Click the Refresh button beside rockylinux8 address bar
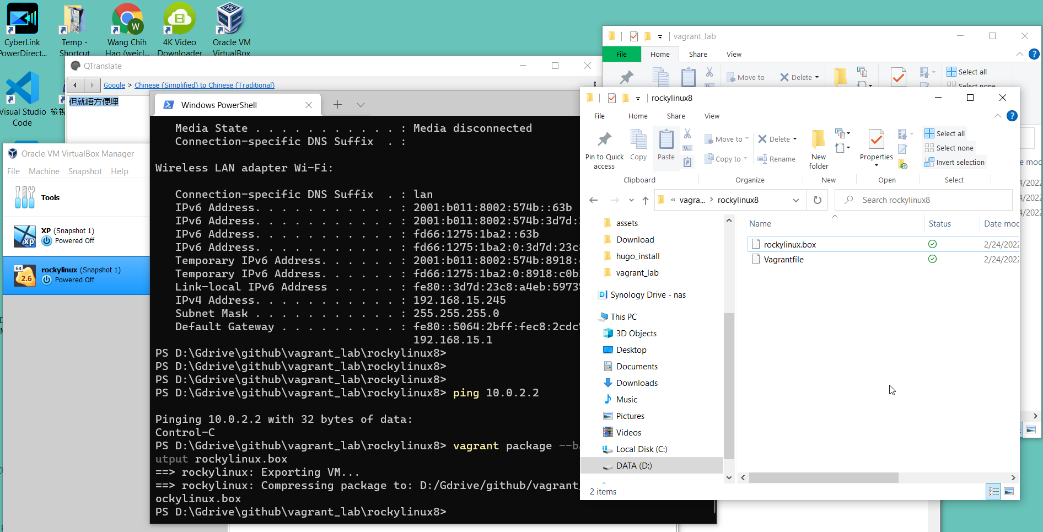The height and width of the screenshot is (532, 1043). (x=818, y=200)
